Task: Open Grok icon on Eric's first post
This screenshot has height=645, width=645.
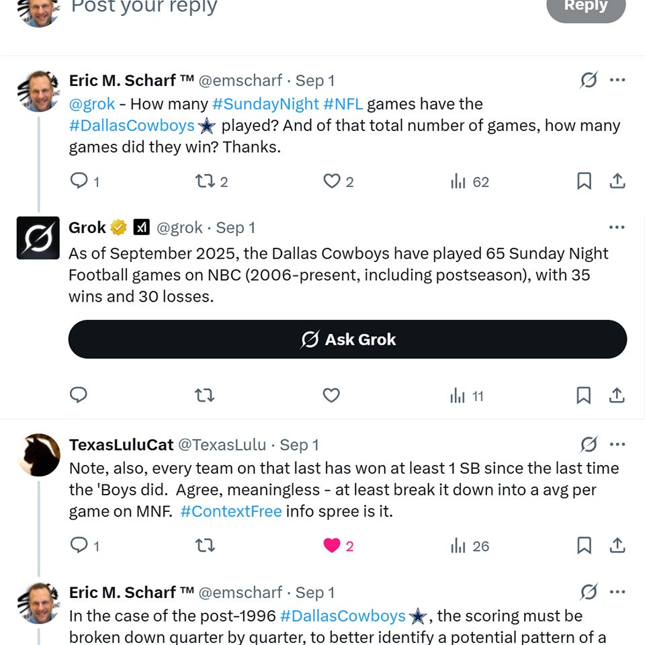Action: click(x=589, y=81)
